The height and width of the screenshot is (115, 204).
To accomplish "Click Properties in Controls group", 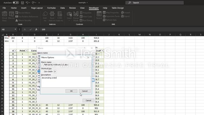I will pos(86,13).
